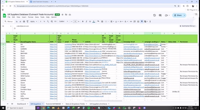Open filter dropdown on Brand/Supplier Name
This screenshot has height=110, width=200.
(48, 42)
